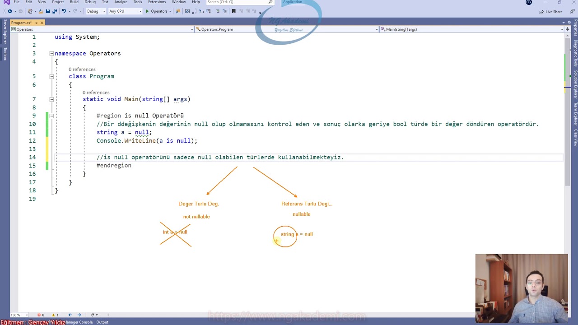Open the Output panel tab
The height and width of the screenshot is (325, 578).
coord(102,322)
